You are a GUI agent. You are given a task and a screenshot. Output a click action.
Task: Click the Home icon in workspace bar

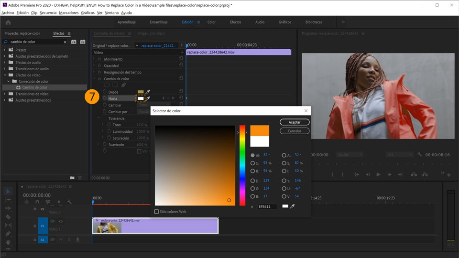8,22
